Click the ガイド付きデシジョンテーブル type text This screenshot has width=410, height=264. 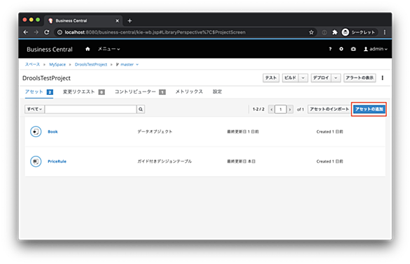(x=164, y=161)
